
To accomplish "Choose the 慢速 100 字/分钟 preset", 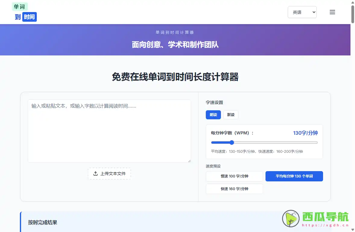I will (x=234, y=176).
